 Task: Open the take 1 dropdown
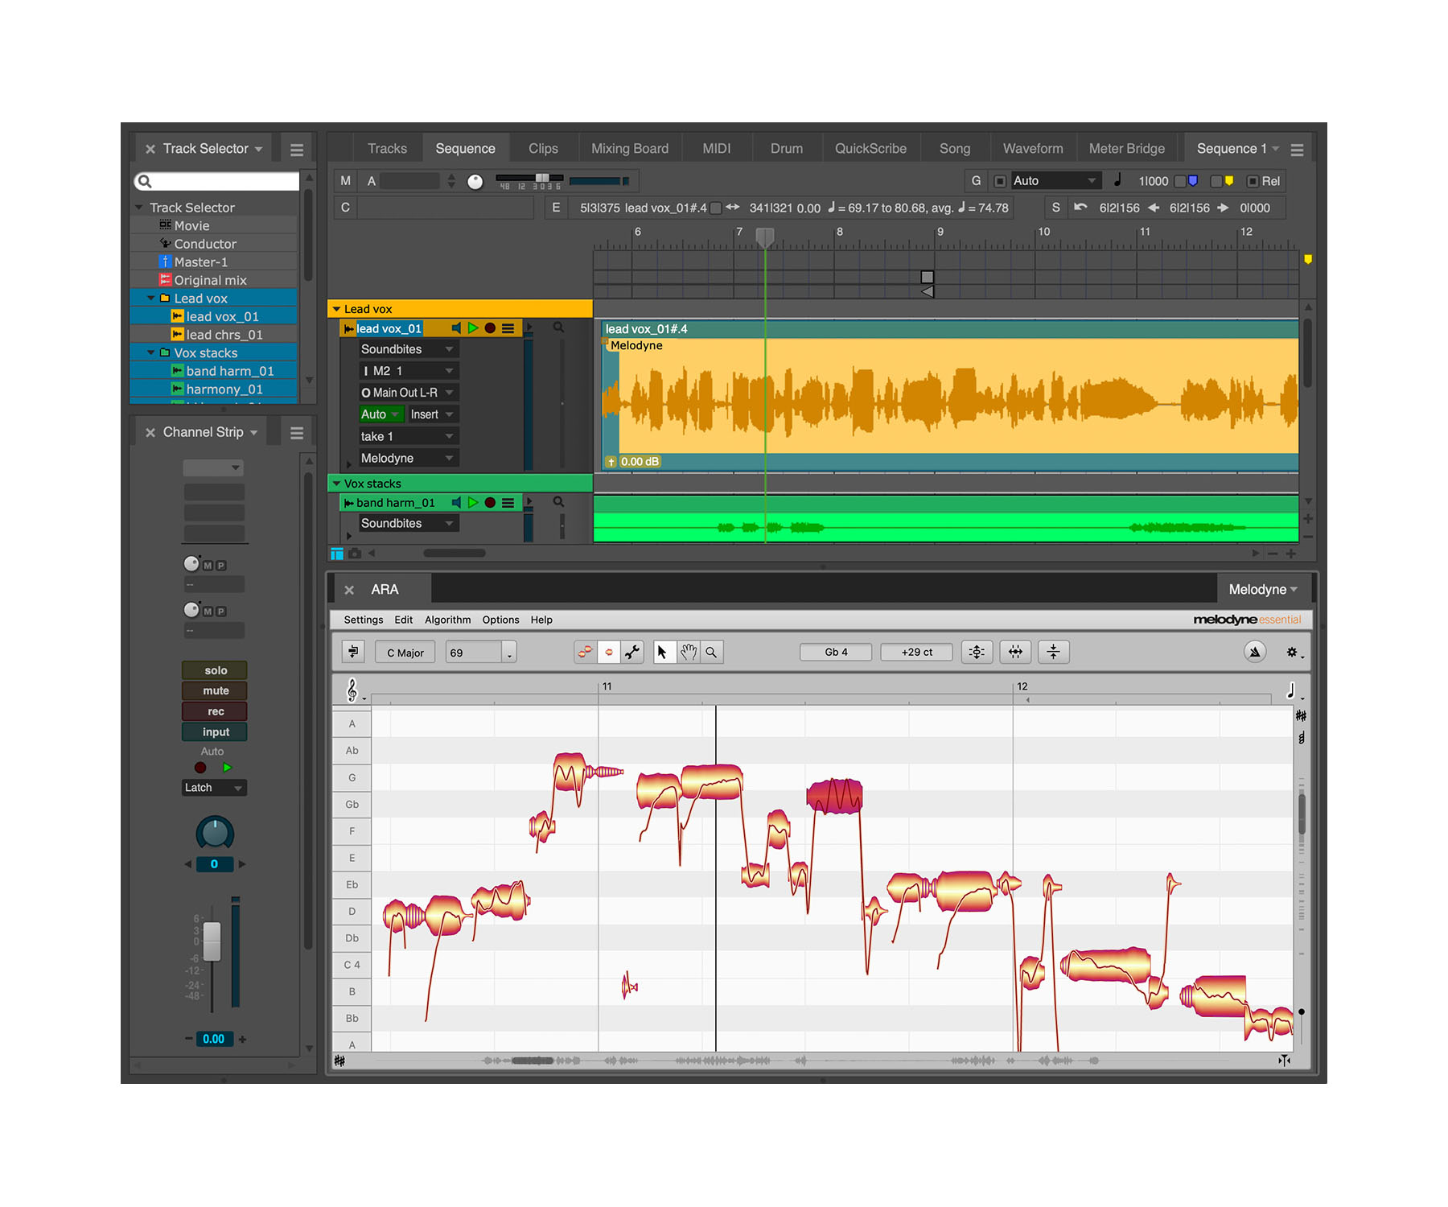tap(408, 436)
